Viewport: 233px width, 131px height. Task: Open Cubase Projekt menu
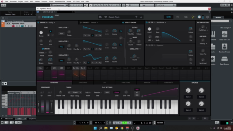pos(20,1)
